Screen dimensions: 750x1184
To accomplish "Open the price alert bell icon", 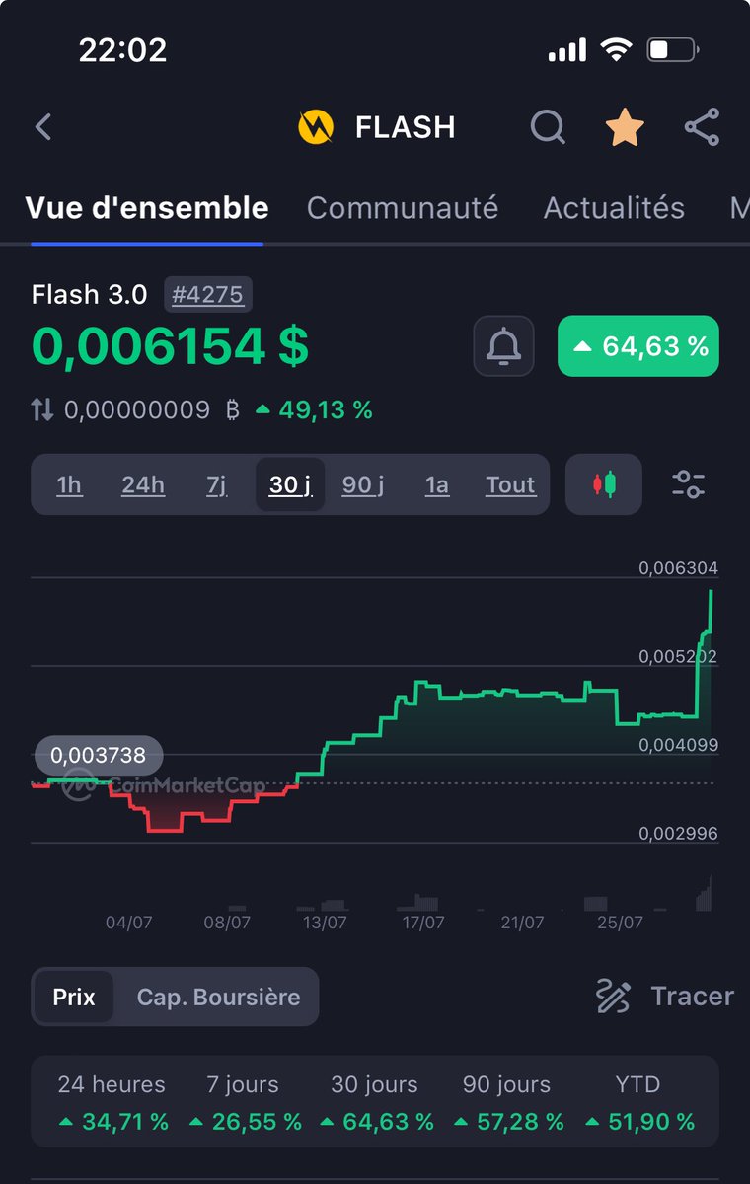I will click(503, 346).
